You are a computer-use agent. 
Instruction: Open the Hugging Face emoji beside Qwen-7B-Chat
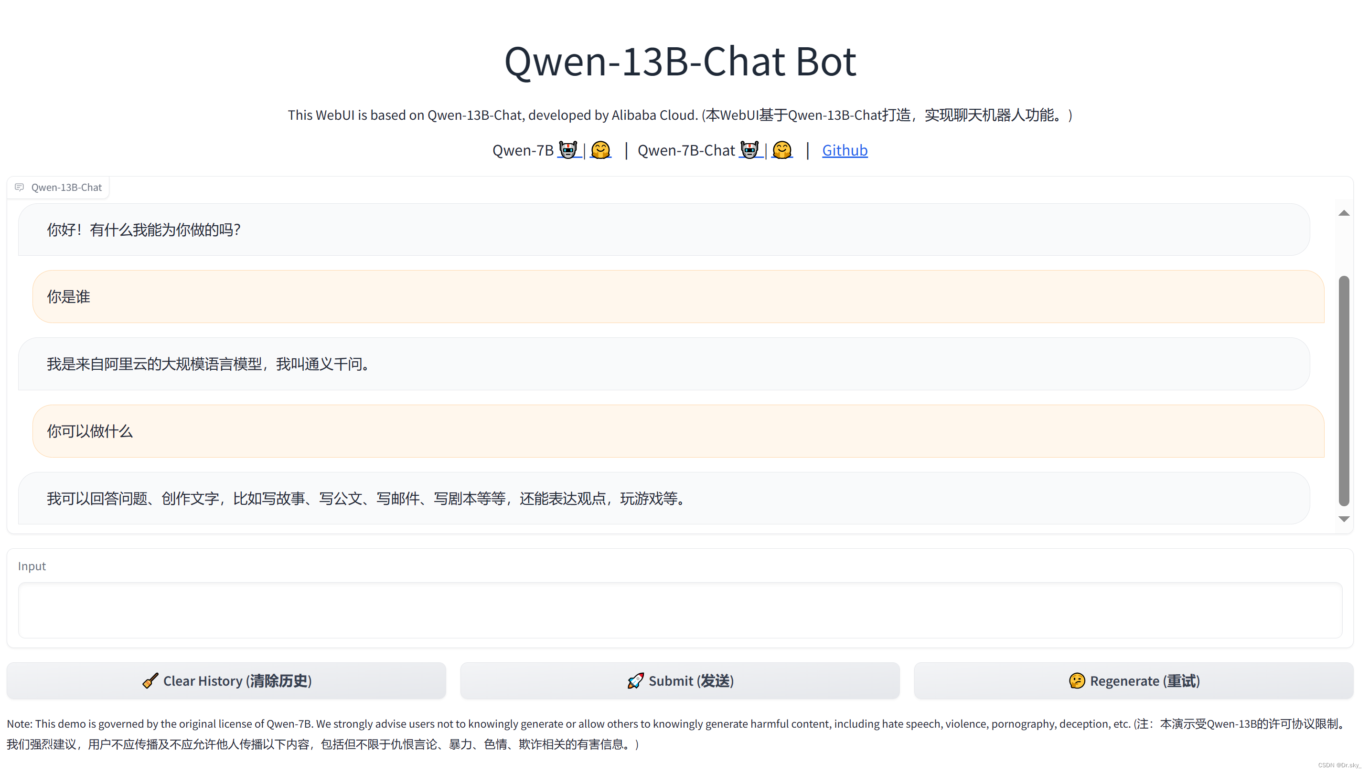782,150
